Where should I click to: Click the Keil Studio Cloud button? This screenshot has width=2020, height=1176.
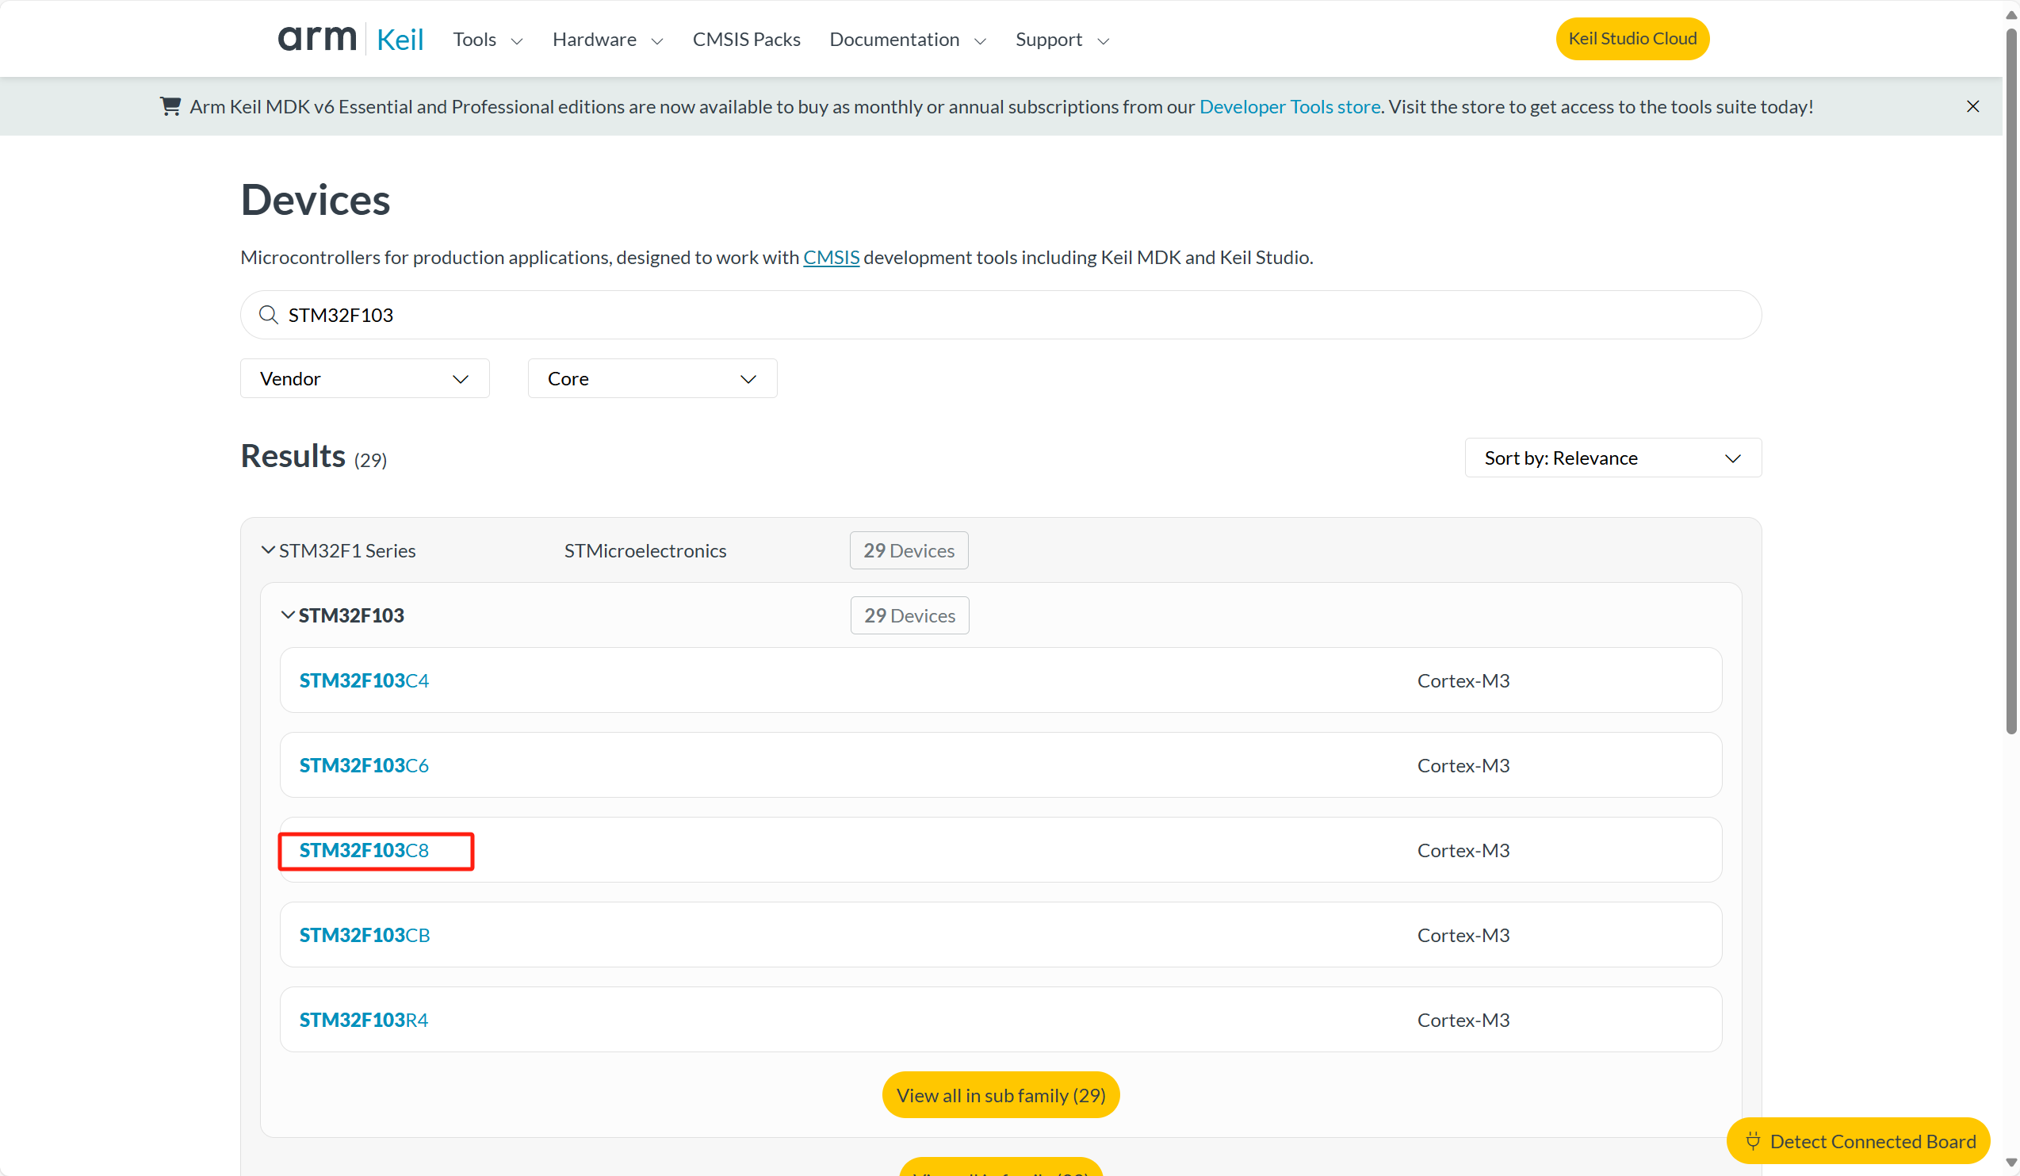pyautogui.click(x=1632, y=39)
